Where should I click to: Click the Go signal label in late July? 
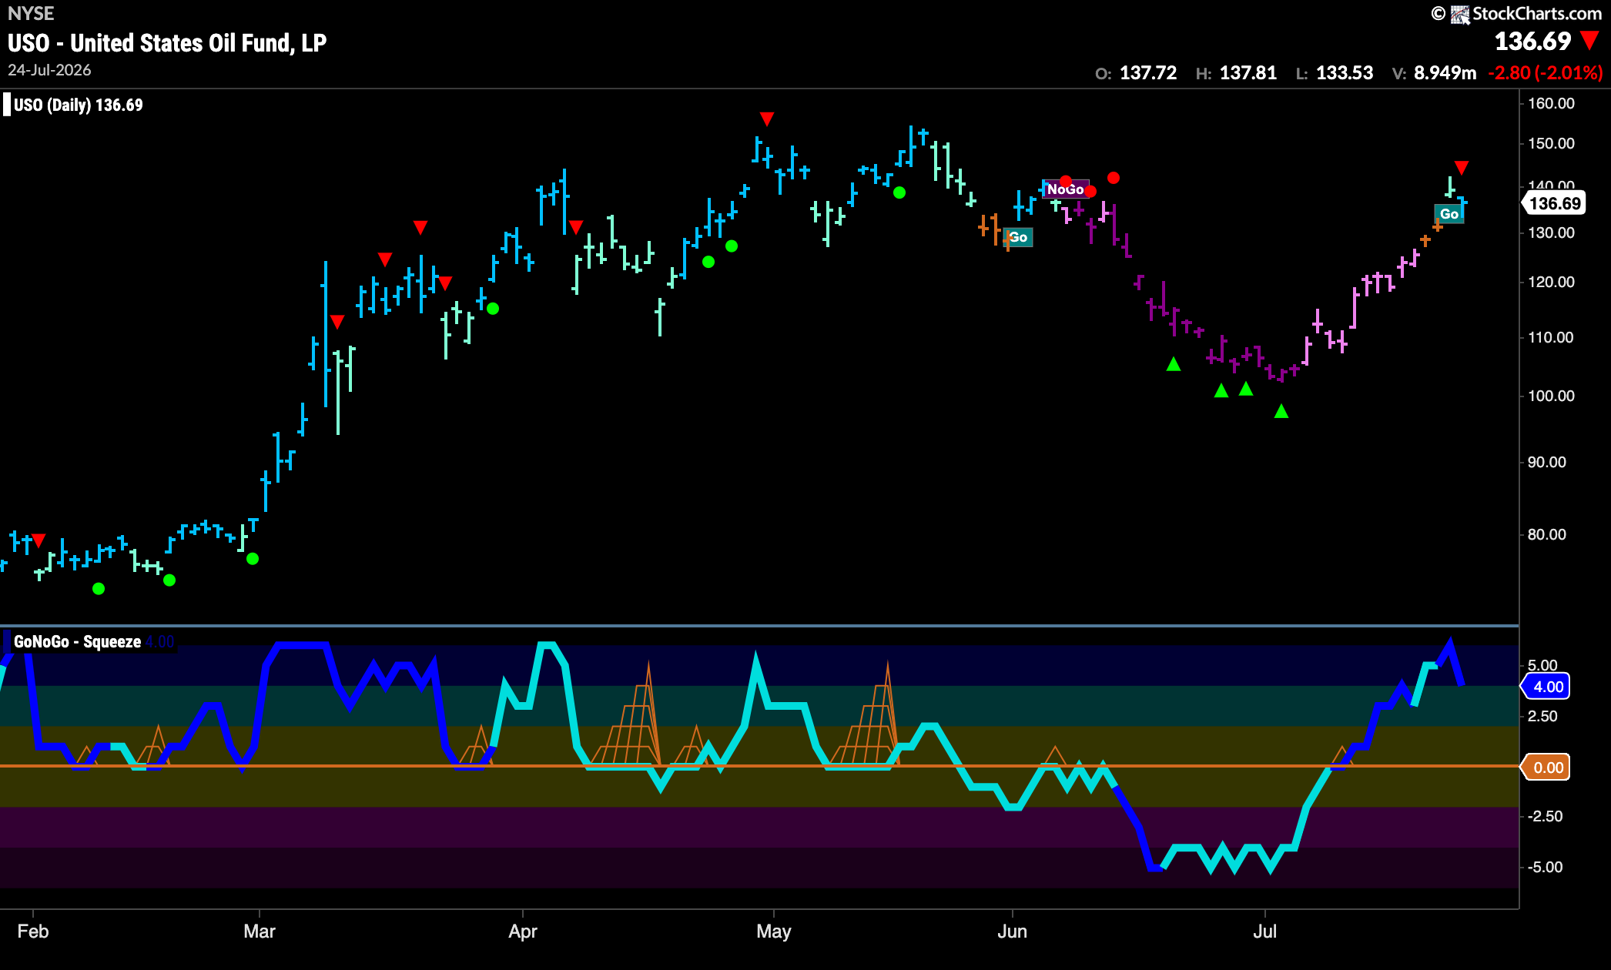[x=1449, y=214]
